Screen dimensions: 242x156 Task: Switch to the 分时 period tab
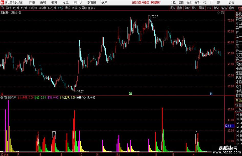pos(8,8)
